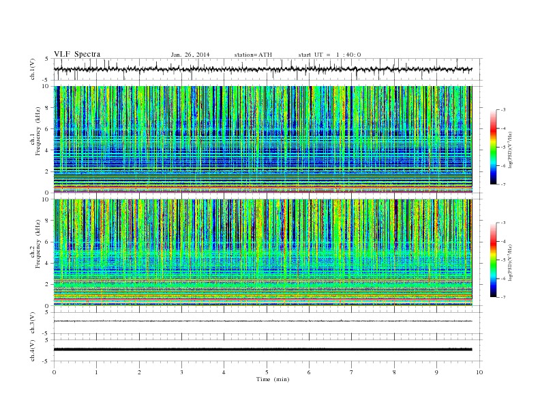The width and height of the screenshot is (540, 418).
Task: Click time axis tick label "8"
Action: [394, 372]
